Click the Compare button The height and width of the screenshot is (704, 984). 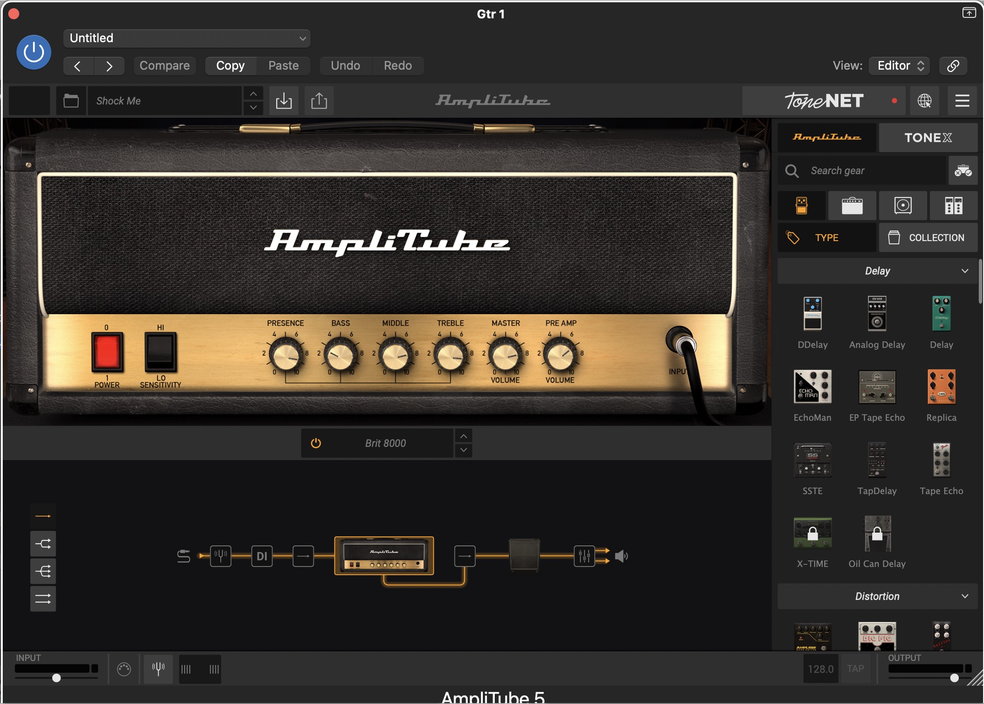(164, 66)
